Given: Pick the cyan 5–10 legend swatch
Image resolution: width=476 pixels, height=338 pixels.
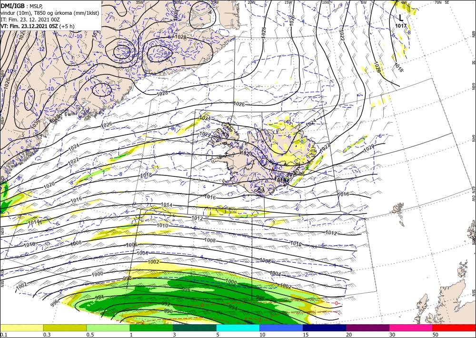Looking at the screenshot, I should click(238, 328).
